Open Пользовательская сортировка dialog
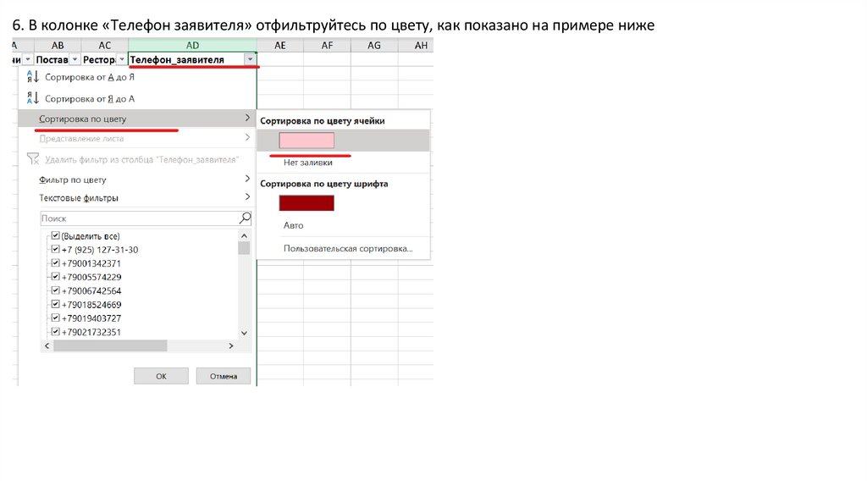 (348, 248)
